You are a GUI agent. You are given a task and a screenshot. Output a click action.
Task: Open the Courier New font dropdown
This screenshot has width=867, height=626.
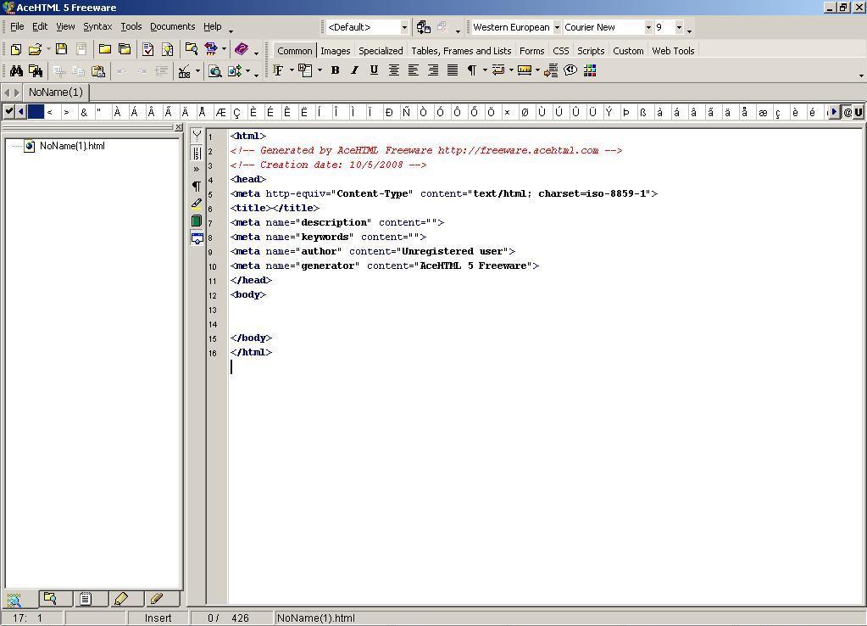(648, 27)
